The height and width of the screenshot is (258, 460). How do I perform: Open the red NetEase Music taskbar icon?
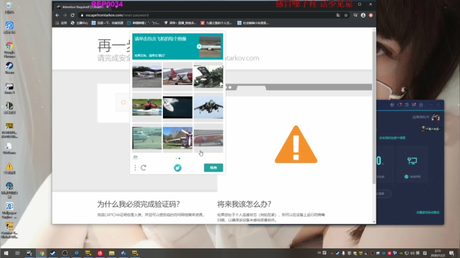(x=100, y=253)
